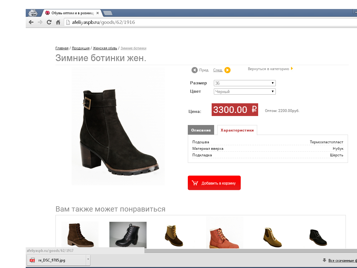Select the Характеристики tab

pos(237,130)
